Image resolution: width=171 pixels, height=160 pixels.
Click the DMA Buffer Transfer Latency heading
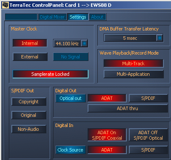point(129,29)
